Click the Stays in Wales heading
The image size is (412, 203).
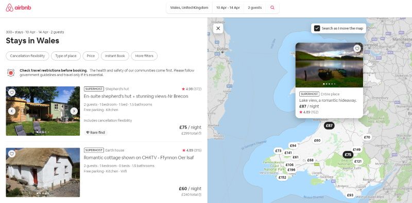(x=32, y=41)
